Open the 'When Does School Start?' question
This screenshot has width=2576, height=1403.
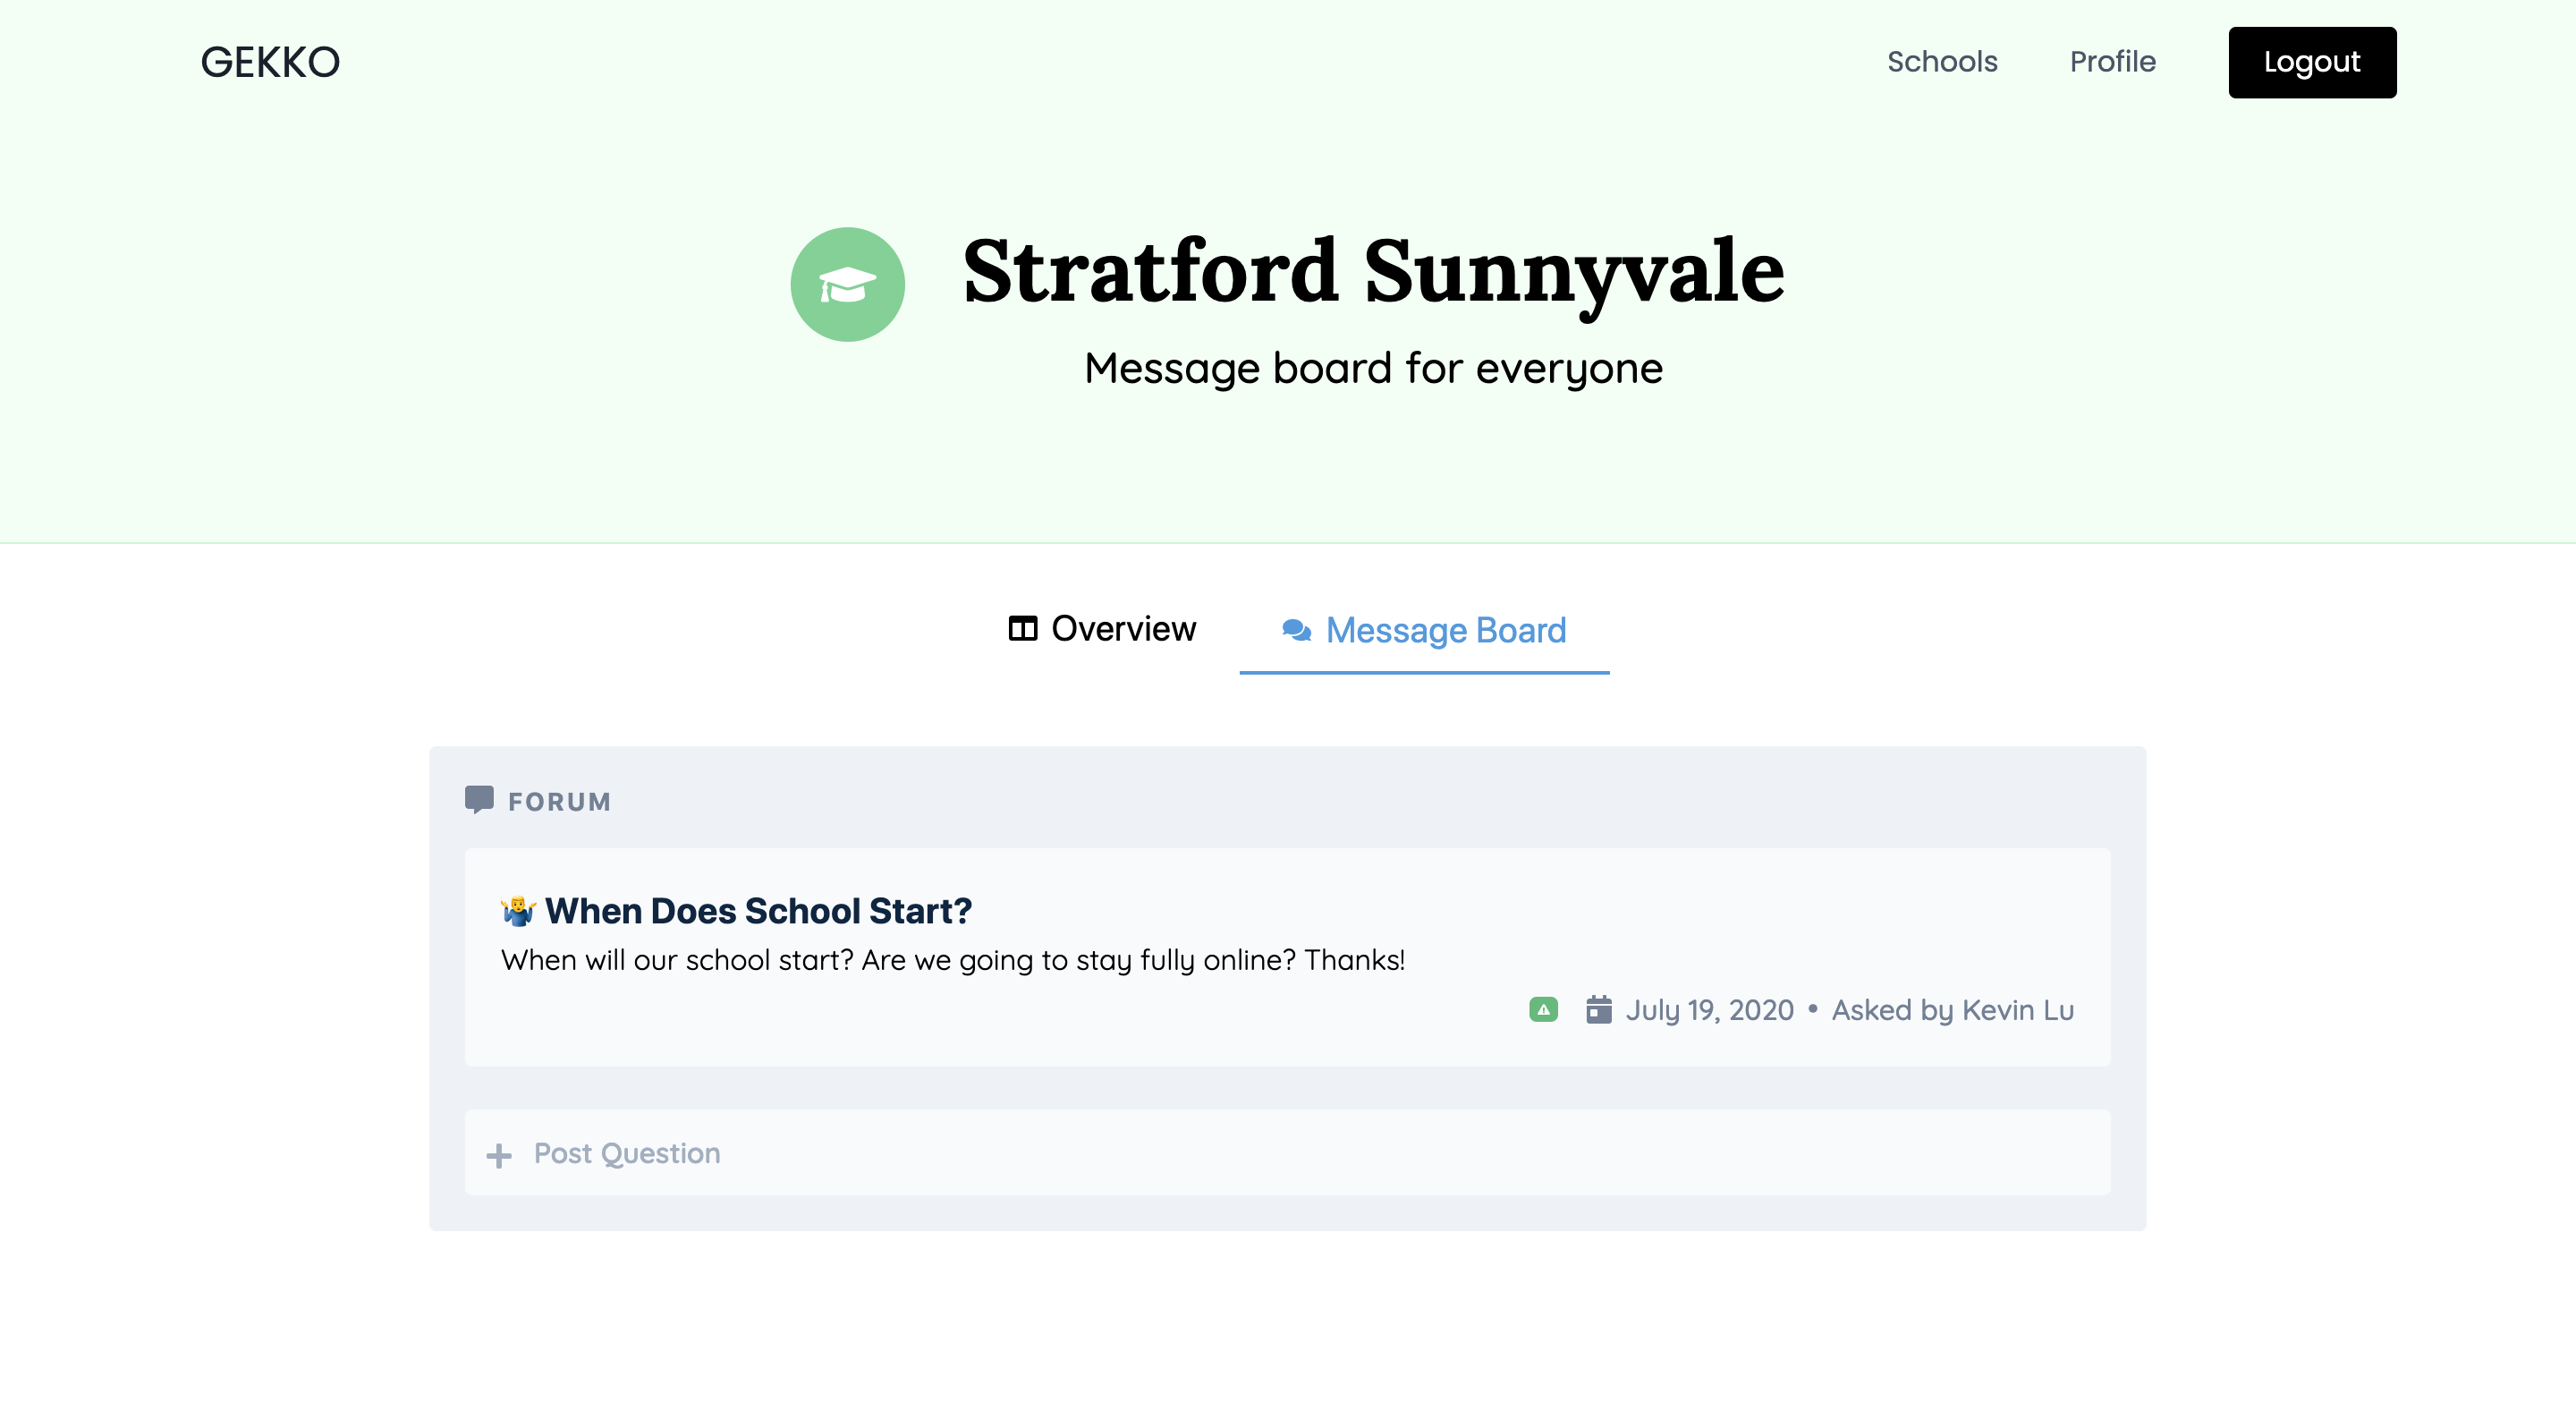point(758,911)
